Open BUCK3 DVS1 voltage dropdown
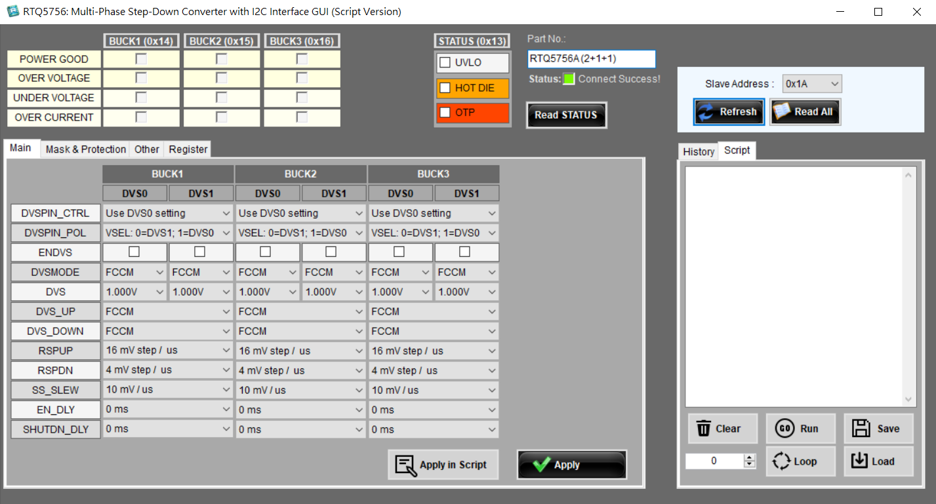 [x=466, y=292]
